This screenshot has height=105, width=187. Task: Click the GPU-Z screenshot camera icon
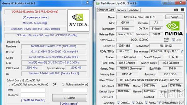[176, 10]
